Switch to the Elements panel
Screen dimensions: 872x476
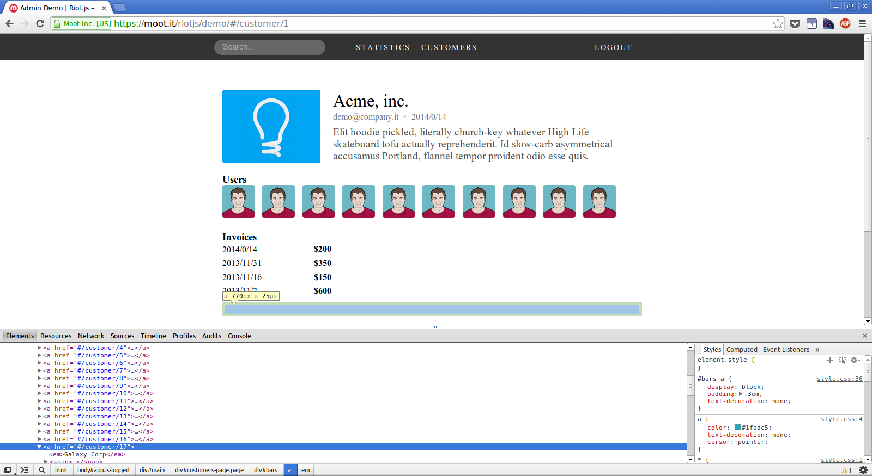[20, 336]
